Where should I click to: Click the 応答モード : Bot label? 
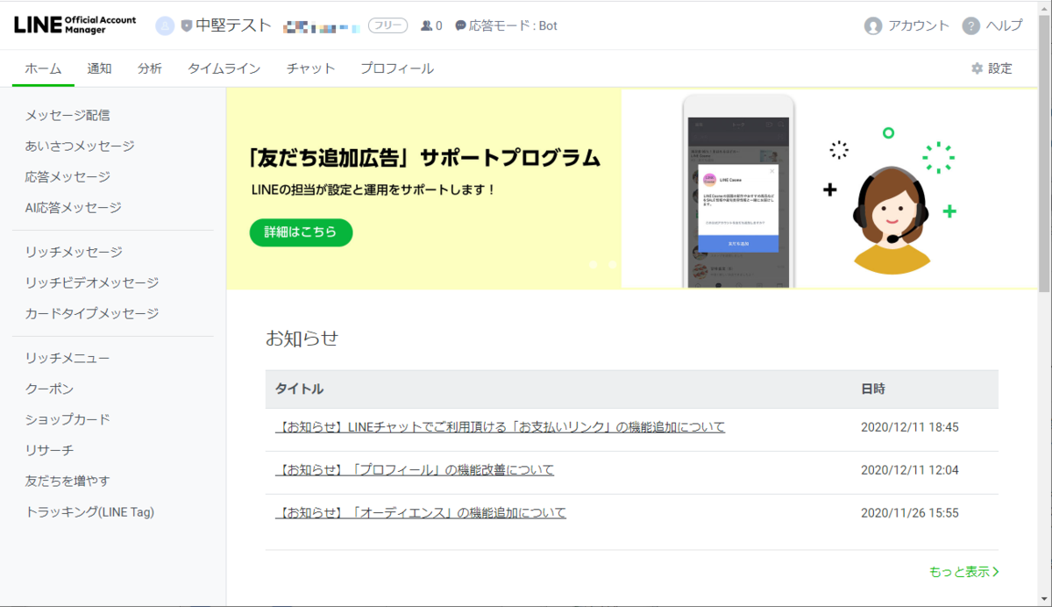(513, 25)
